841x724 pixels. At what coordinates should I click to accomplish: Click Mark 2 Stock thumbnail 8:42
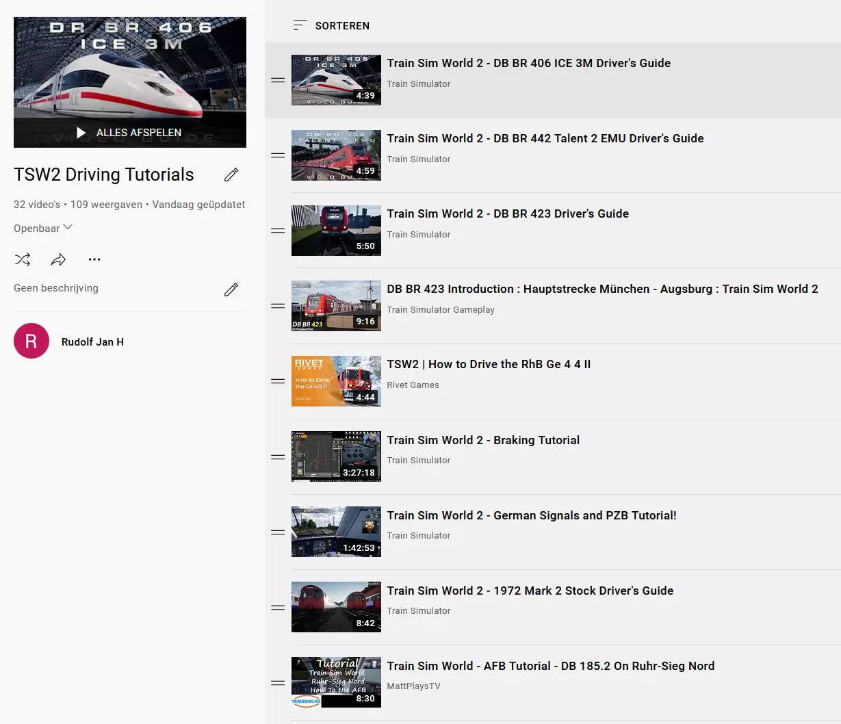tap(336, 607)
